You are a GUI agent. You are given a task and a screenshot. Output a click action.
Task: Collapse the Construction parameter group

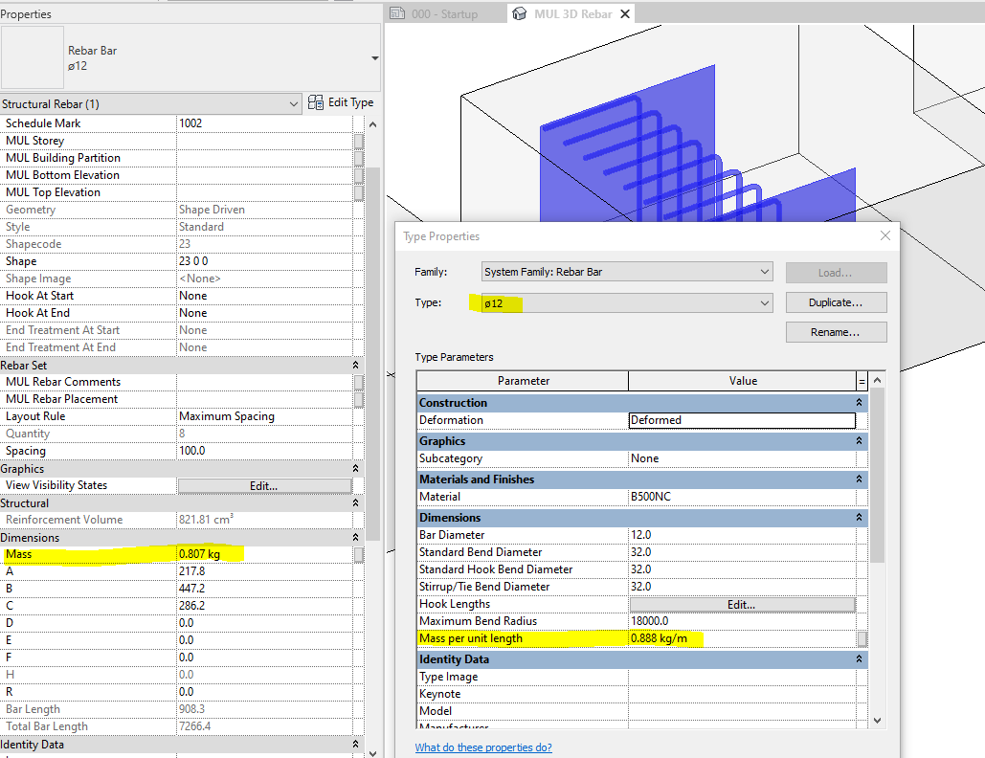[861, 402]
